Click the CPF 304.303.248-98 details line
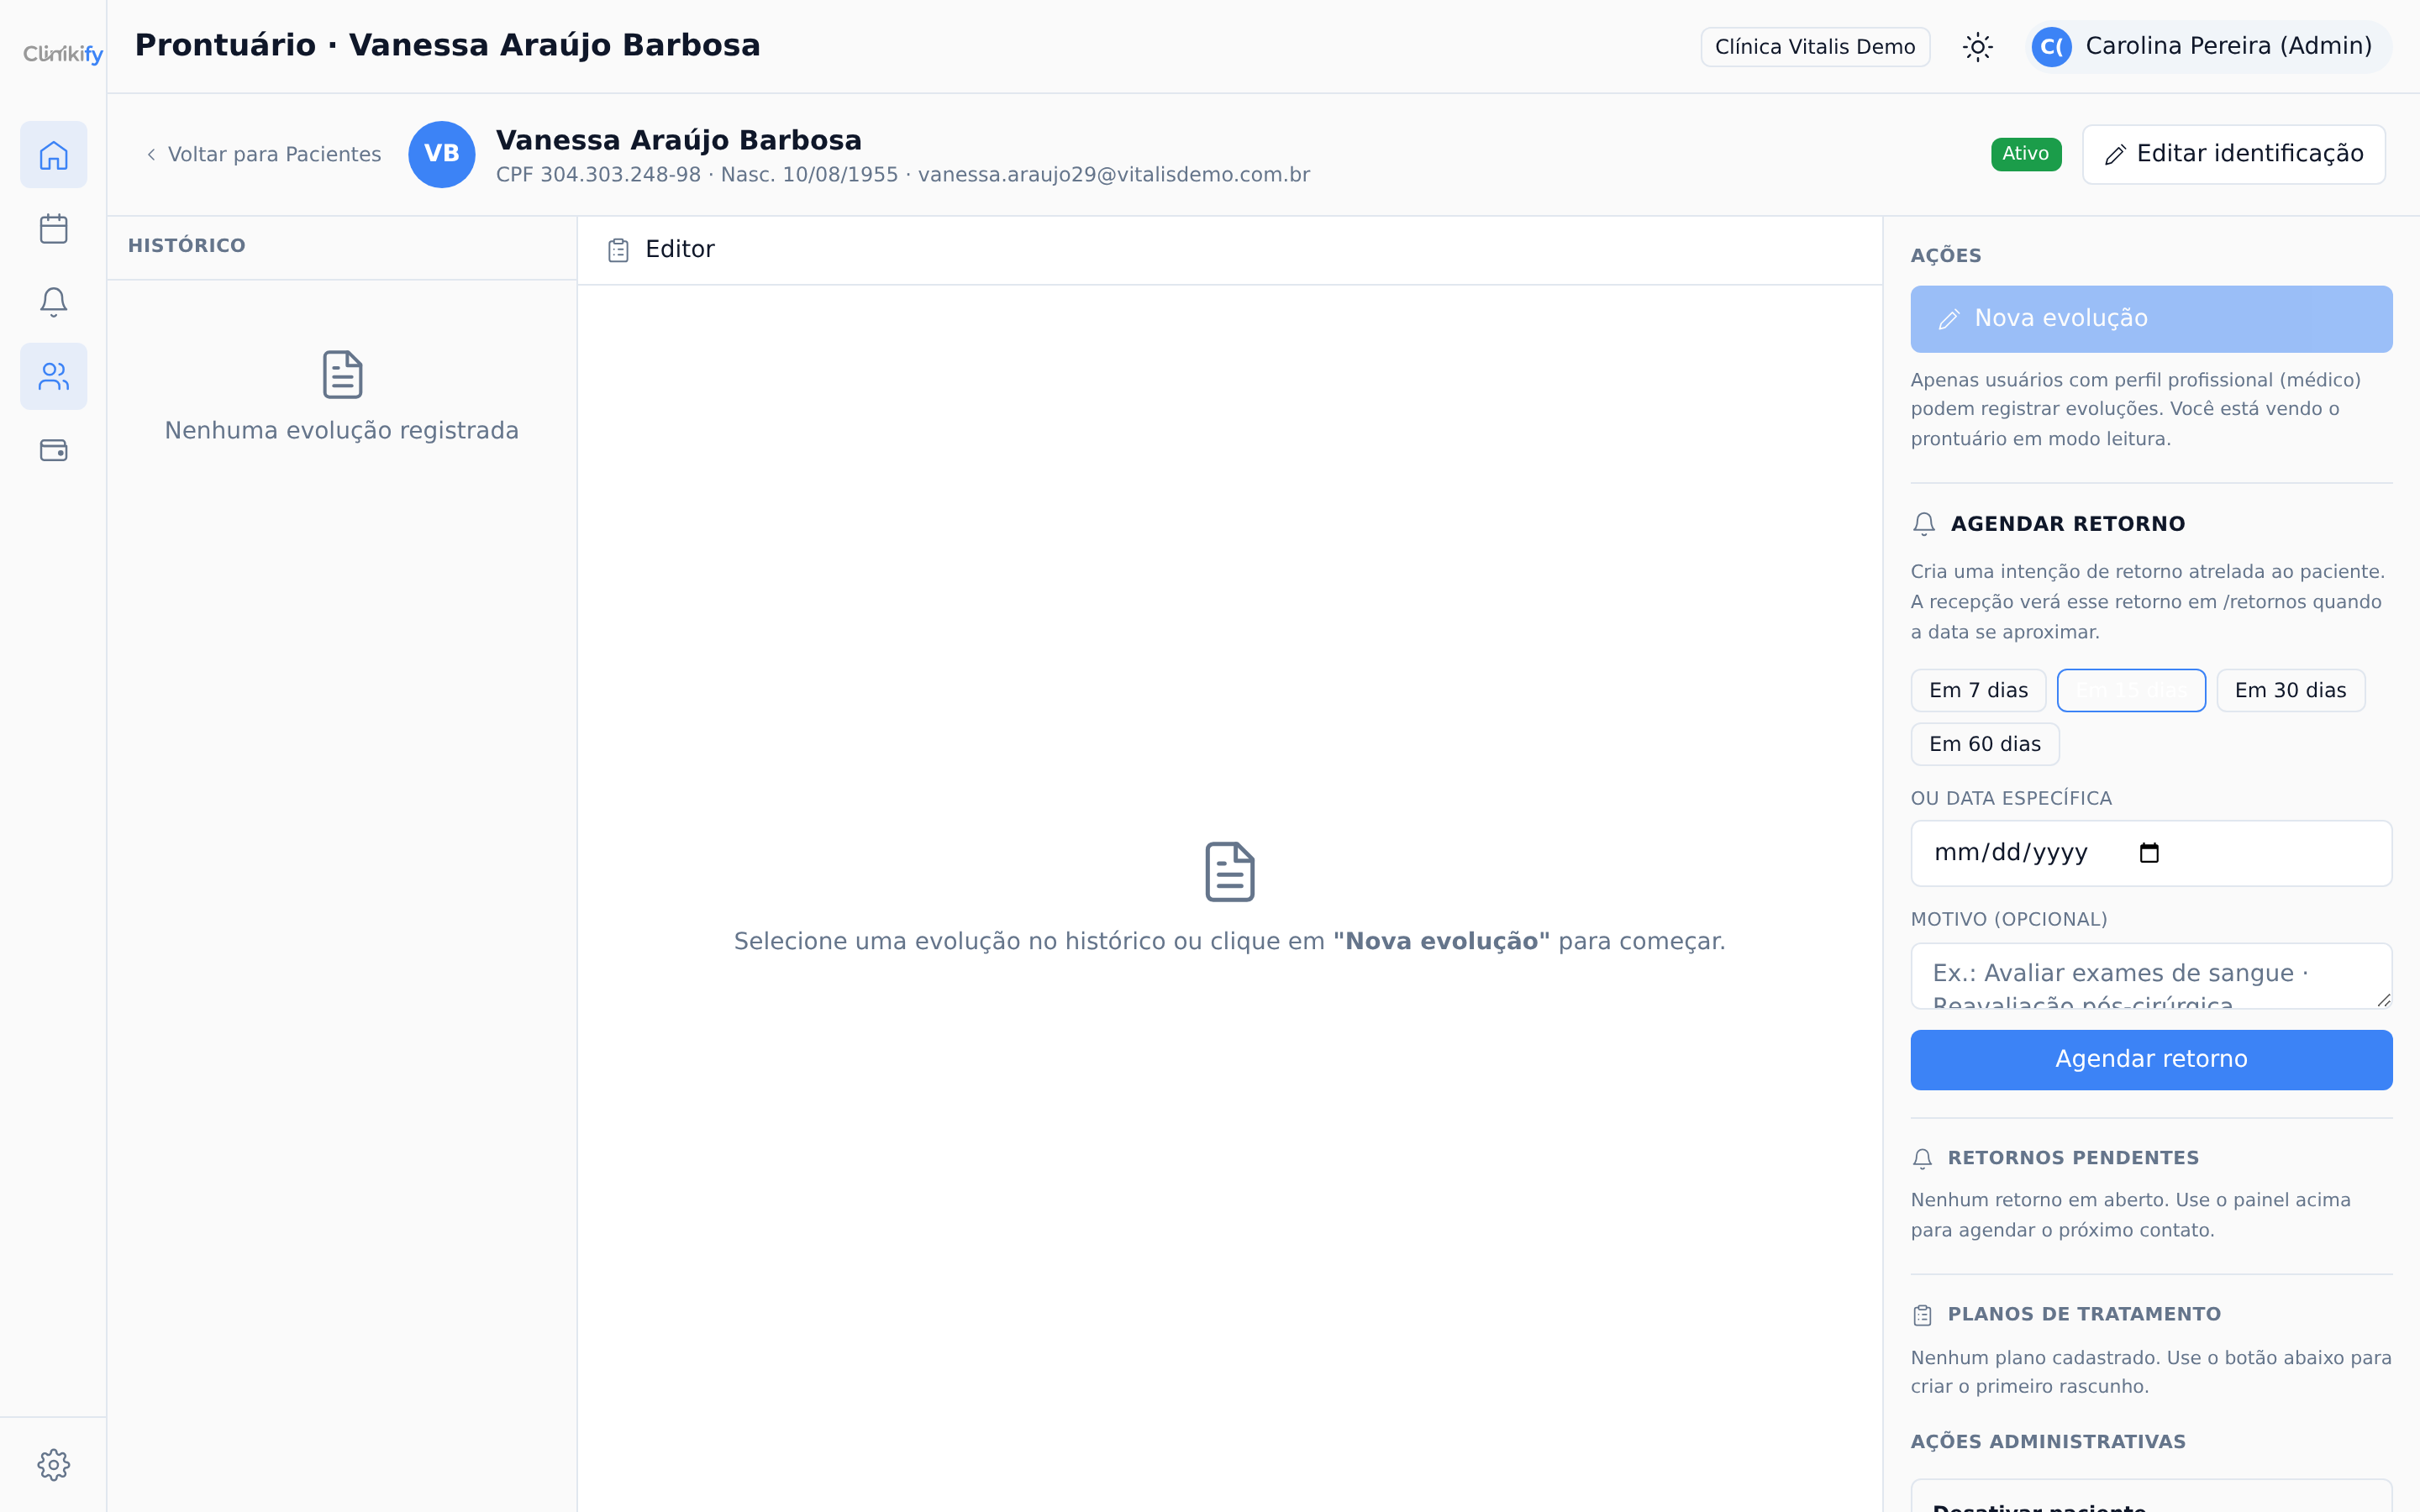 [903, 175]
